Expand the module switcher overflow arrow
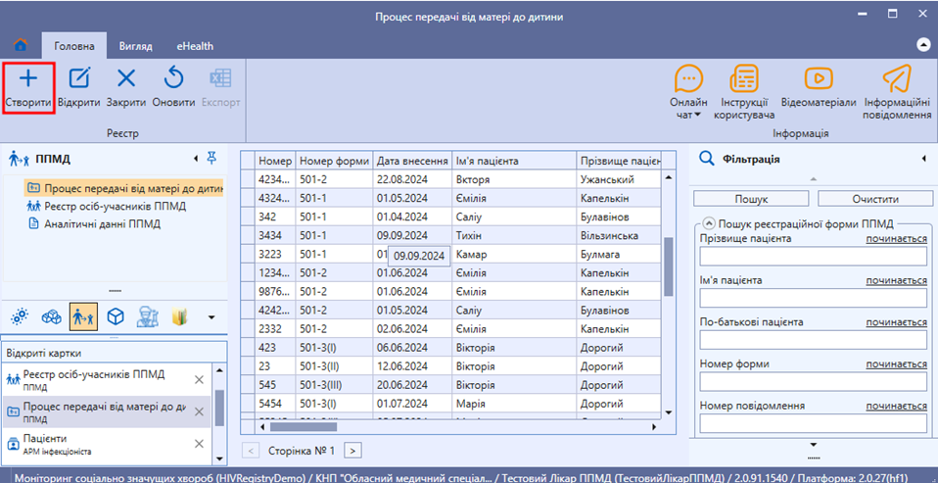 click(211, 317)
